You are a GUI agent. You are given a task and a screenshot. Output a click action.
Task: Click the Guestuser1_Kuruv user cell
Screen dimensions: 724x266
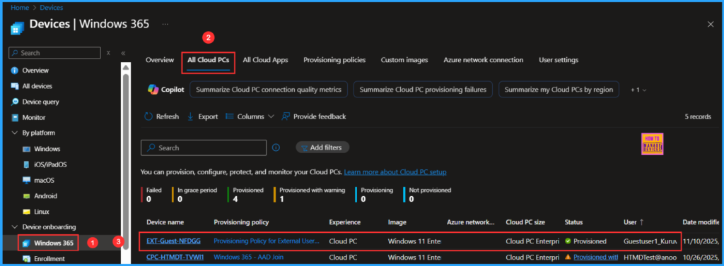[x=650, y=241]
